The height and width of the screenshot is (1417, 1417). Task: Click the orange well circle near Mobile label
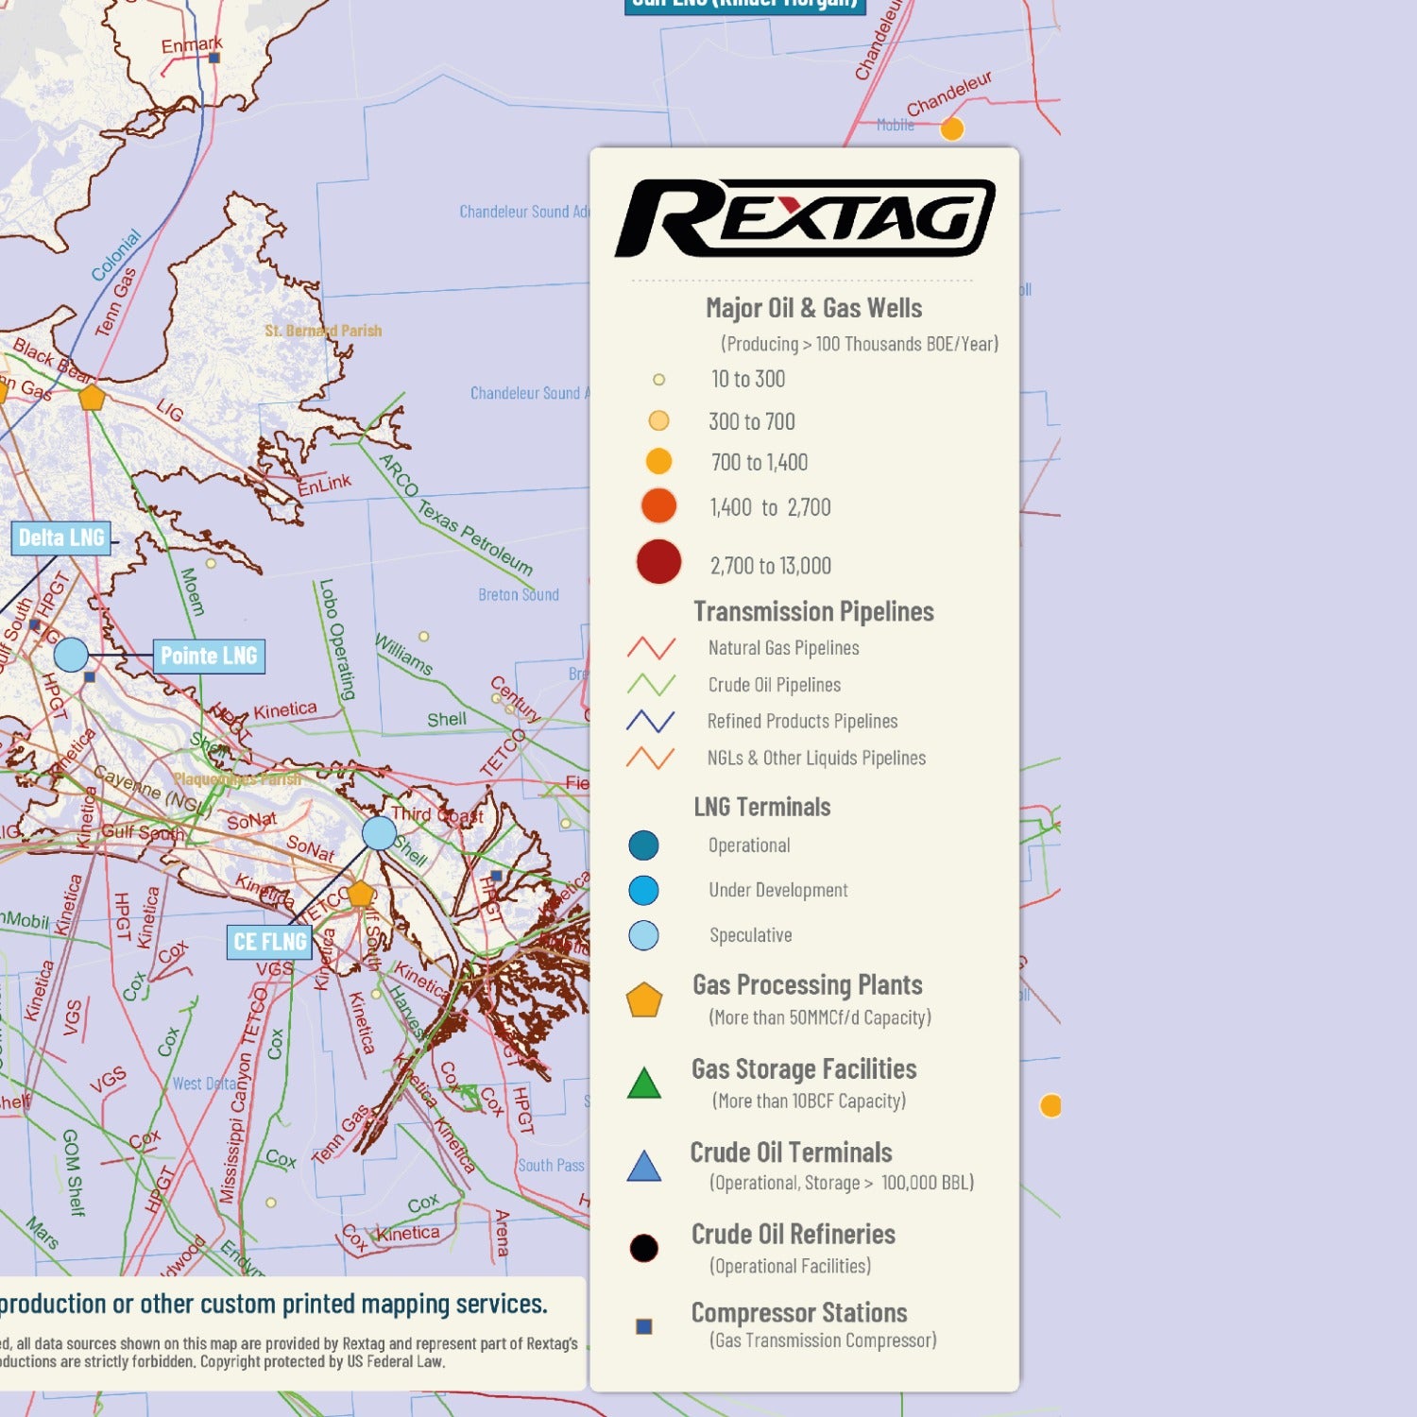[x=952, y=128]
